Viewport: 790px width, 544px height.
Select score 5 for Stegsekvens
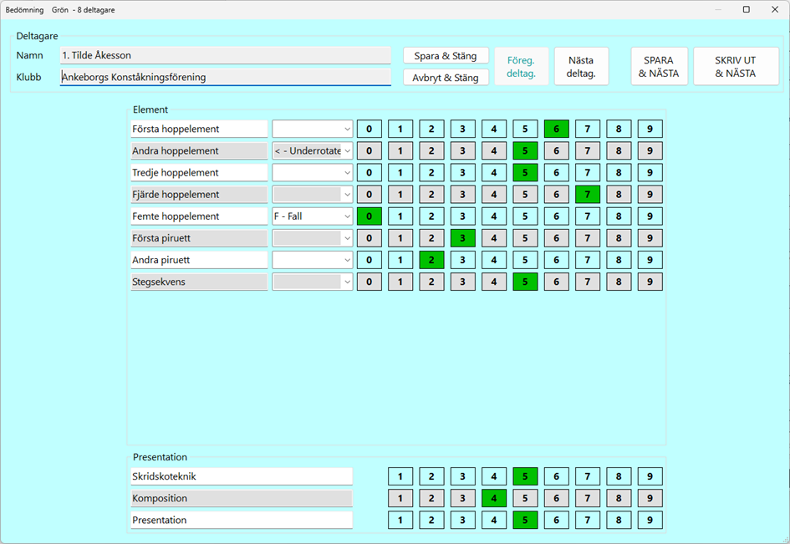click(525, 282)
